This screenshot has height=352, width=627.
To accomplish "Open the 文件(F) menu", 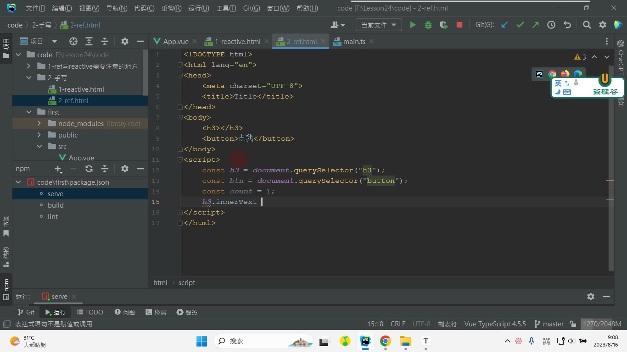I will tap(36, 8).
